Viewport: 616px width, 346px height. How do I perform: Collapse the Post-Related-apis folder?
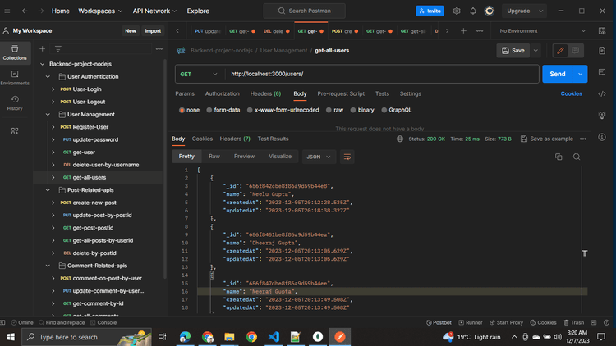pyautogui.click(x=48, y=190)
